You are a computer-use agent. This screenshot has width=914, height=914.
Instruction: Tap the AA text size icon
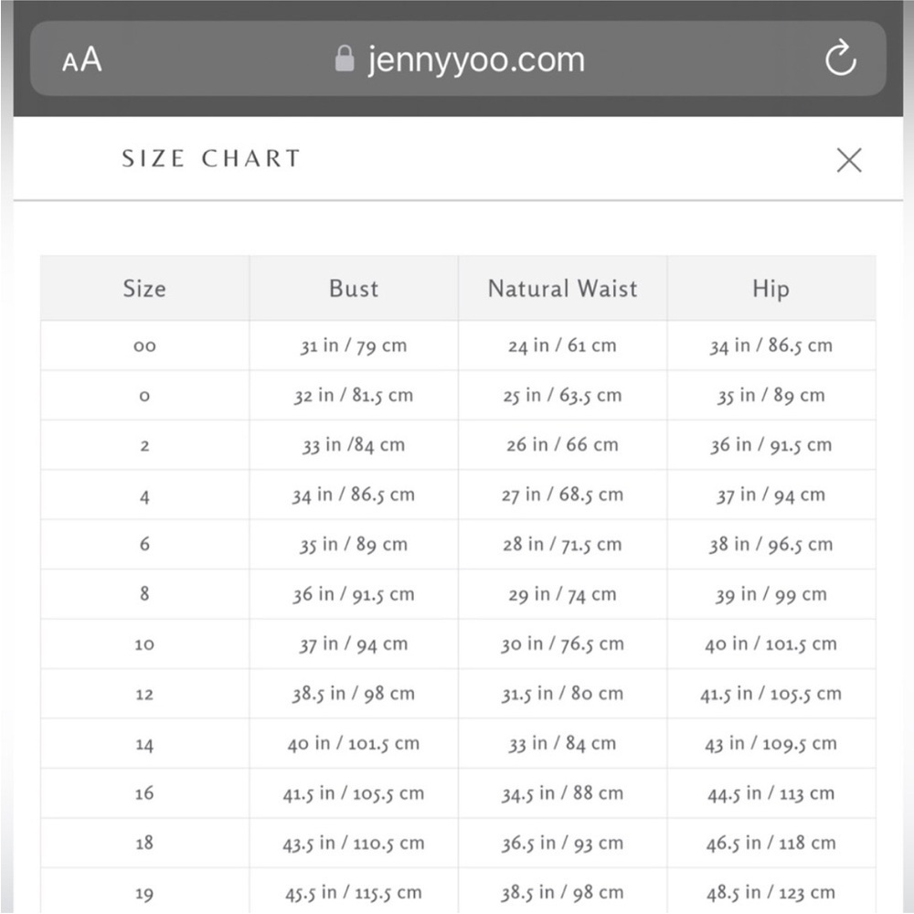pos(82,59)
